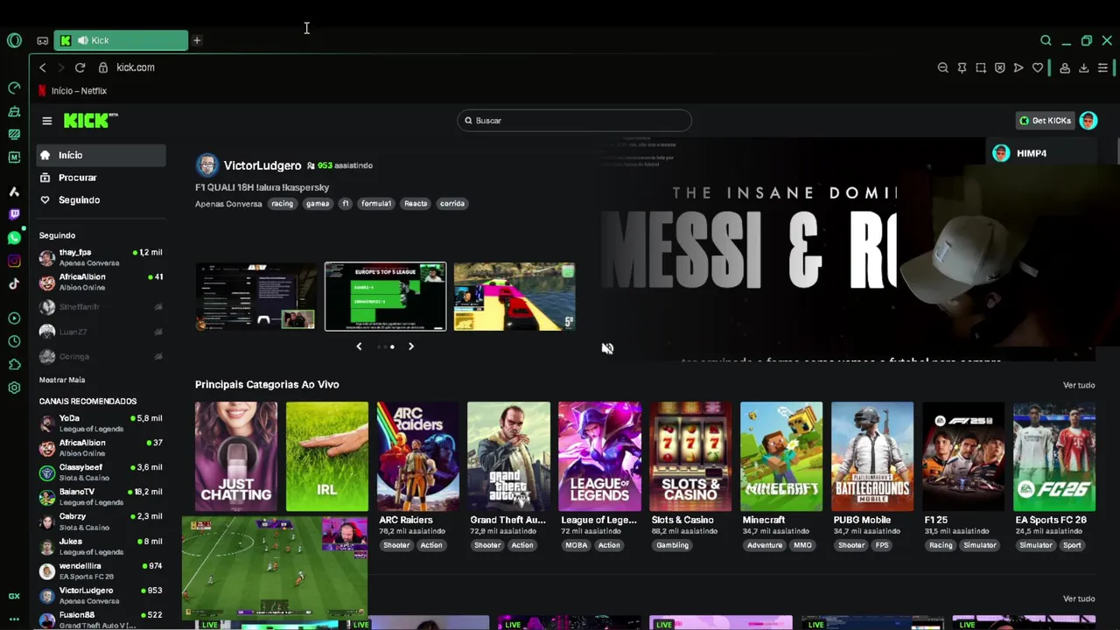Screen dimensions: 1120x630
Task: Open Minecraft category card
Action: 781,457
